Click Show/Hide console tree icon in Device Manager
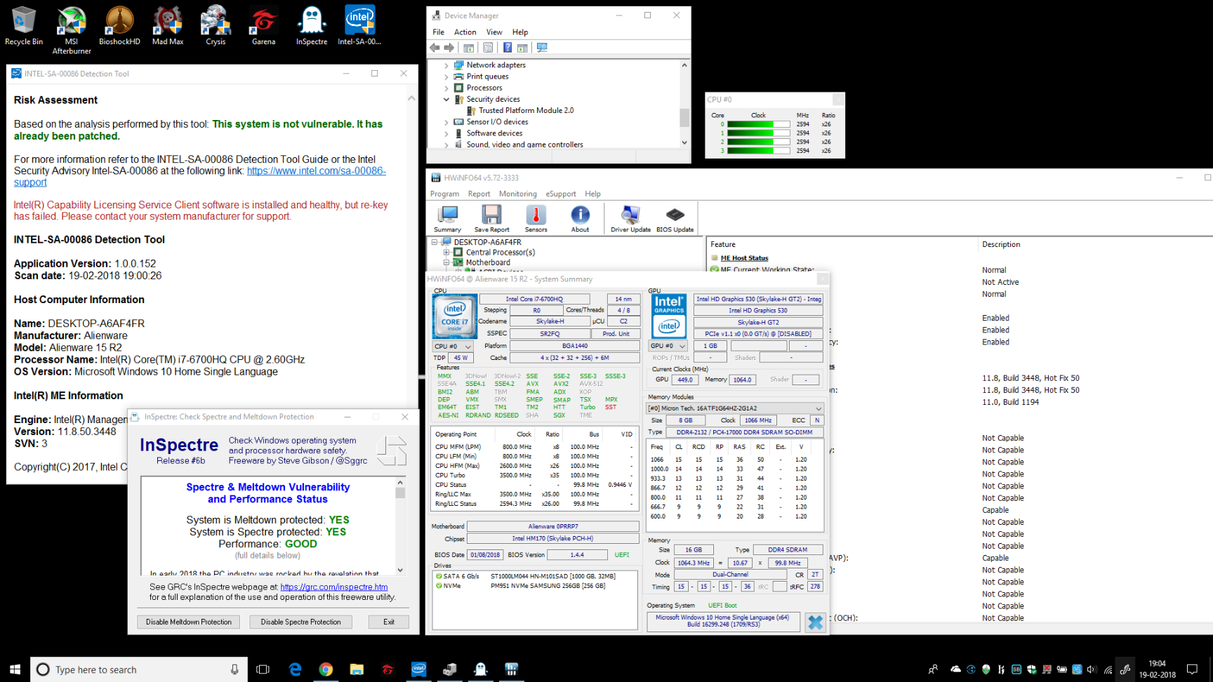 pos(468,48)
